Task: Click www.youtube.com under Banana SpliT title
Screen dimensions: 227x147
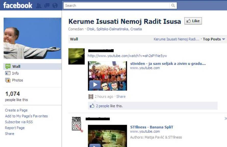Action: [145, 131]
